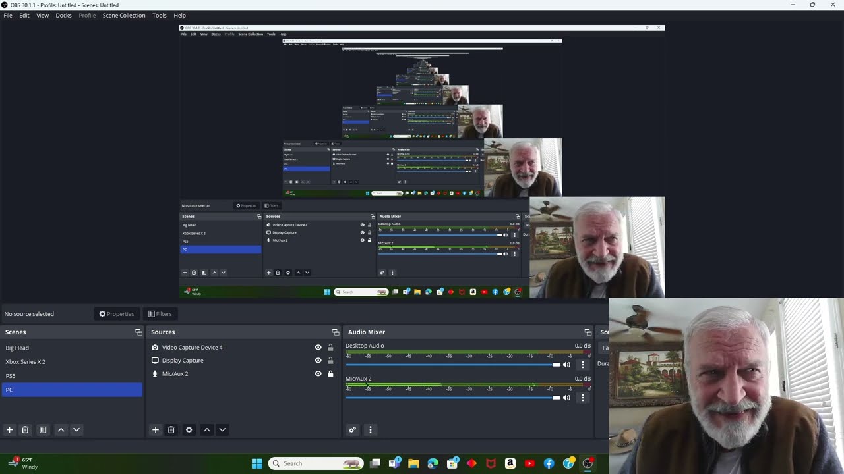Add a new source with plus button
The image size is (844, 474).
[156, 430]
